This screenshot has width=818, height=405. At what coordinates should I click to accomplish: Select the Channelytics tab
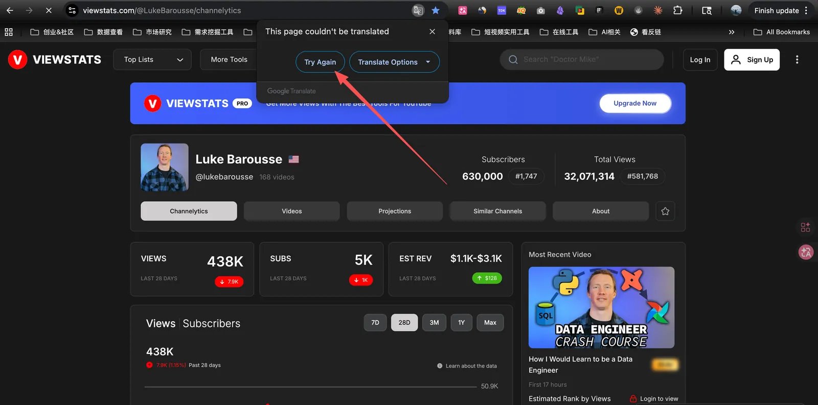189,211
